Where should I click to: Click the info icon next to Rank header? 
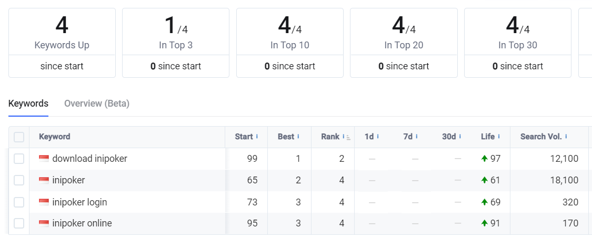click(344, 137)
